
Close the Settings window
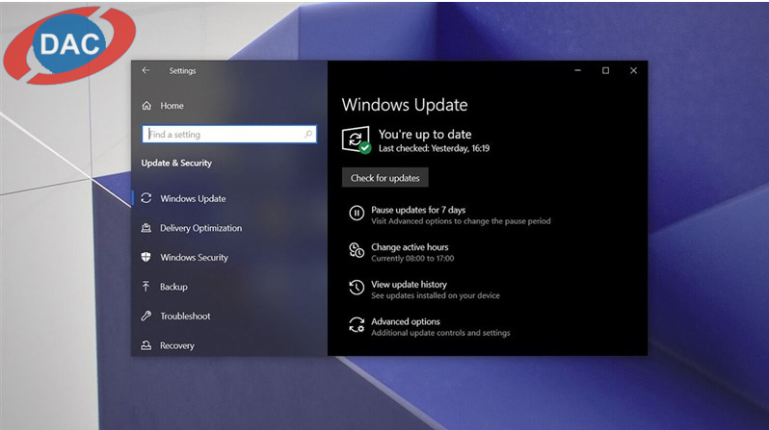pyautogui.click(x=634, y=70)
